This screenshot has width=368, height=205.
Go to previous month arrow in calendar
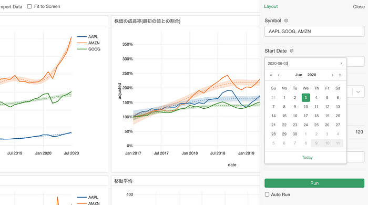[279, 75]
